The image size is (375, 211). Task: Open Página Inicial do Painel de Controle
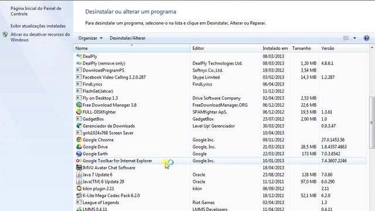36,11
